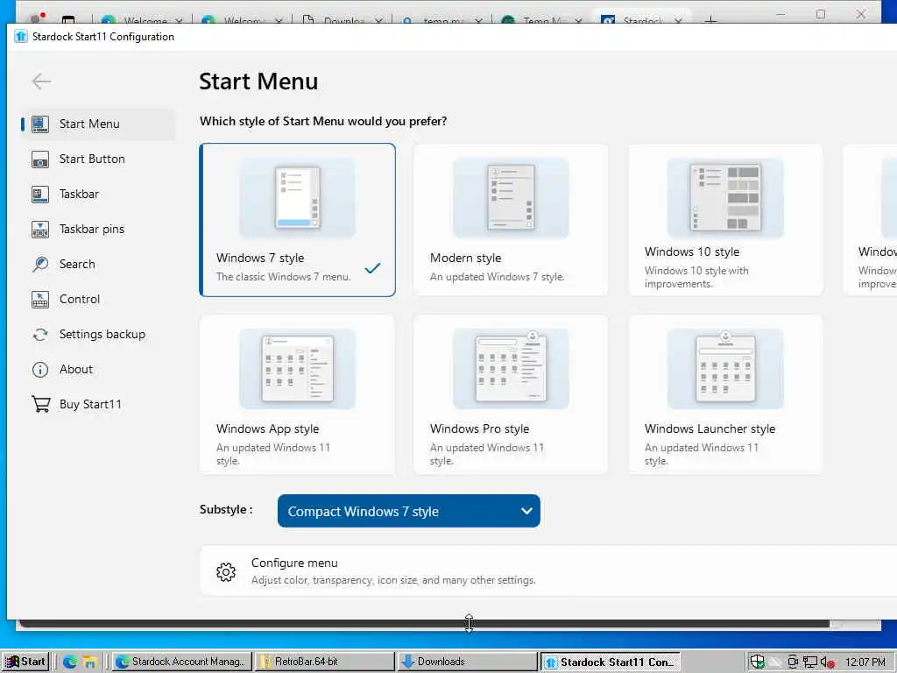Screen dimensions: 897x673
Task: Click the back arrow icon
Action: pos(41,81)
